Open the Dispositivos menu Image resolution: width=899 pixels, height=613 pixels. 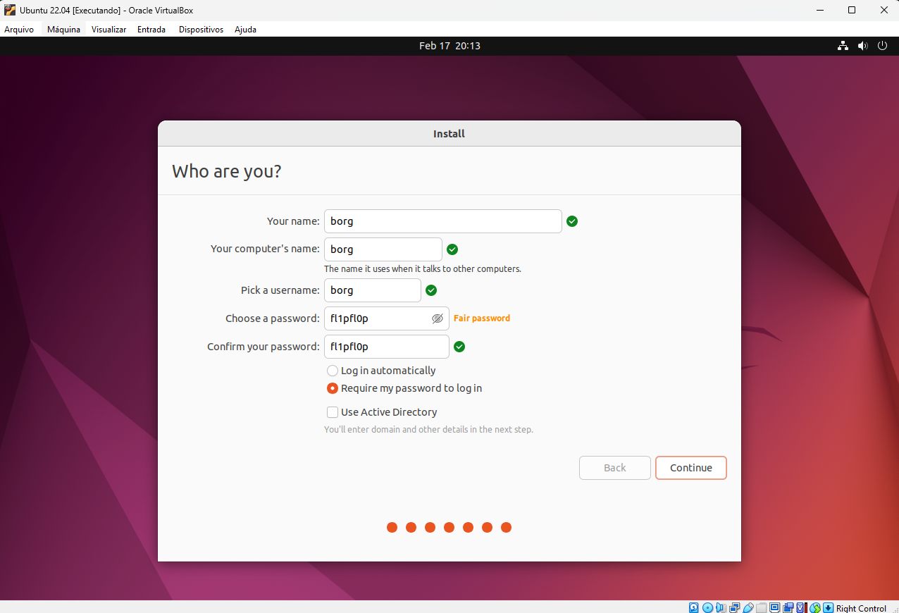pyautogui.click(x=201, y=30)
